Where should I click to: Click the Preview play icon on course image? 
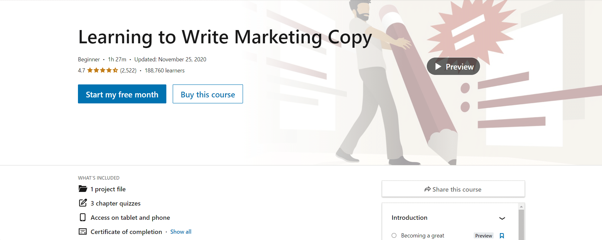pyautogui.click(x=439, y=66)
